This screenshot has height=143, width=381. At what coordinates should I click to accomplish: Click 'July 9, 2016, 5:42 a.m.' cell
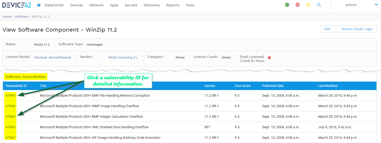[335, 127]
